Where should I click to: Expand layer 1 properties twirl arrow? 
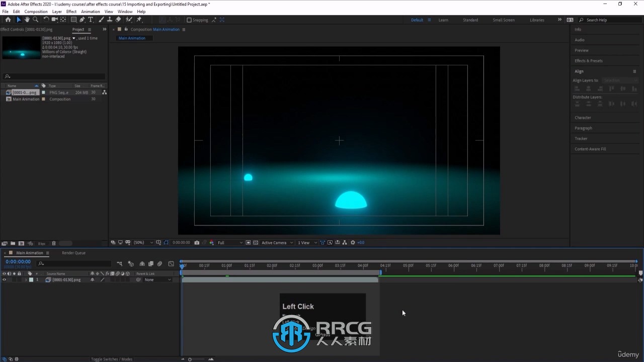click(x=26, y=280)
